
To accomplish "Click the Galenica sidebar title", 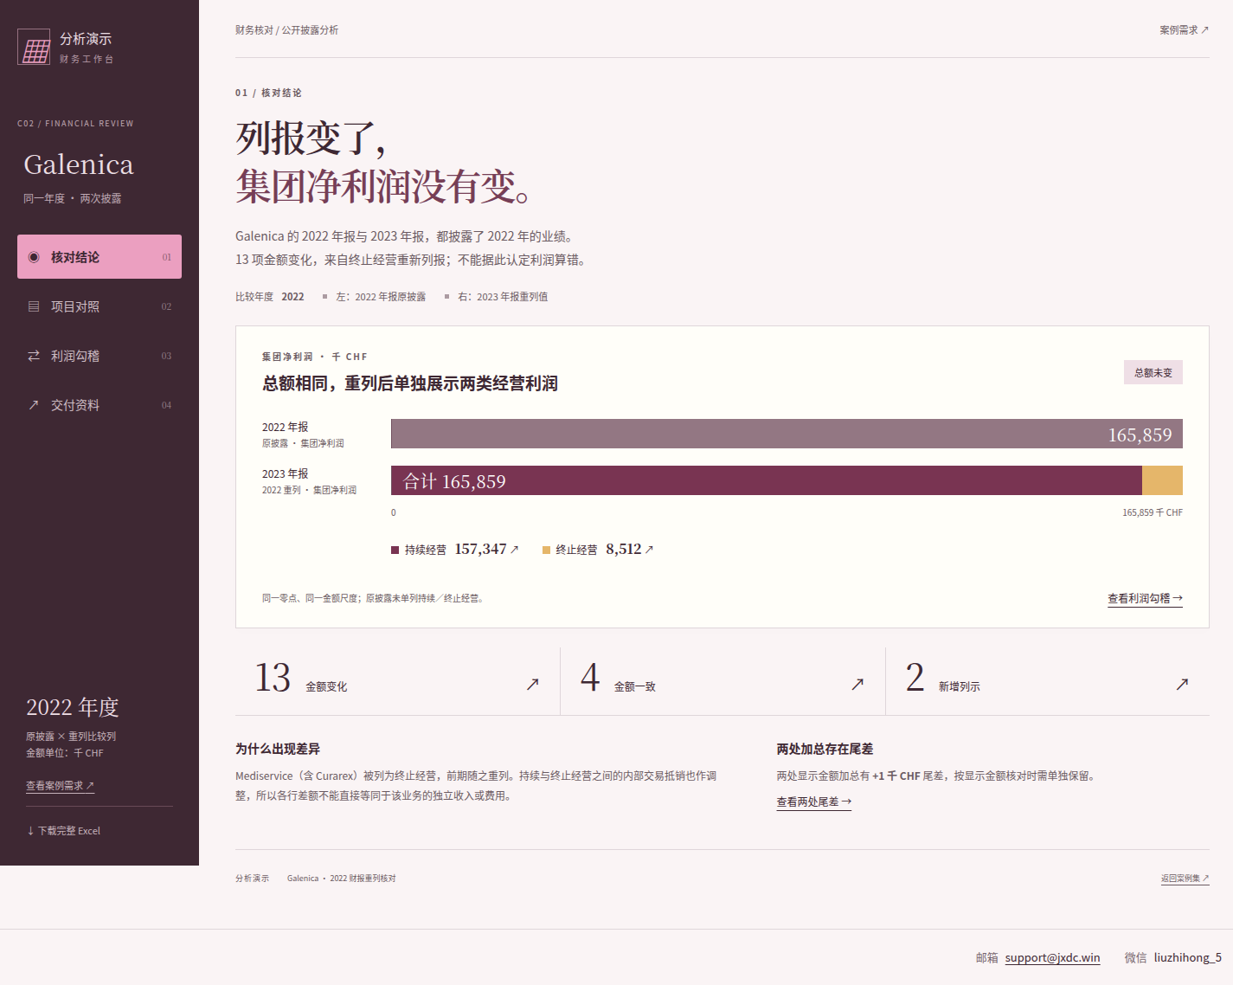I will click(x=79, y=164).
